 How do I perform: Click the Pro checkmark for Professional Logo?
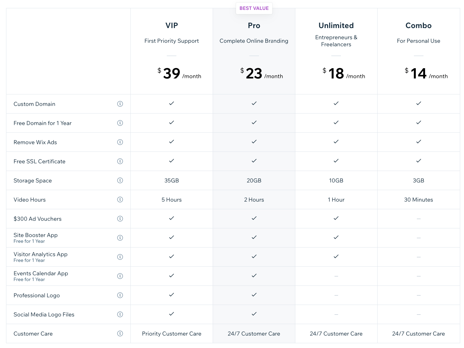[x=254, y=295]
